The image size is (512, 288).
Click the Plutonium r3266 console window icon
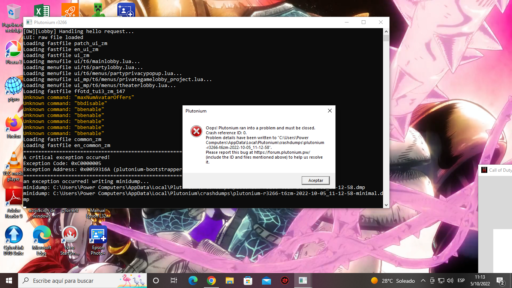click(x=28, y=22)
